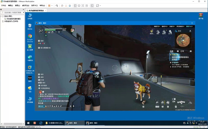Open the 此电脑 desktop icon
This screenshot has height=129, width=208.
click(x=30, y=16)
